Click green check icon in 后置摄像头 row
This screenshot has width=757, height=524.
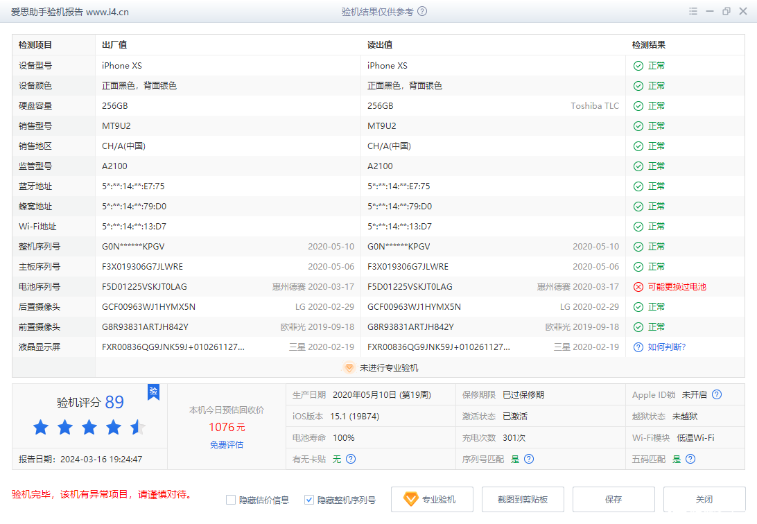tap(638, 307)
